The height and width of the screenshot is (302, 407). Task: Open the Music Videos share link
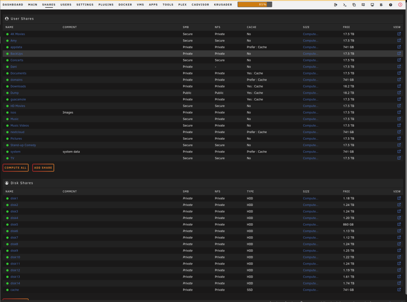[20, 126]
